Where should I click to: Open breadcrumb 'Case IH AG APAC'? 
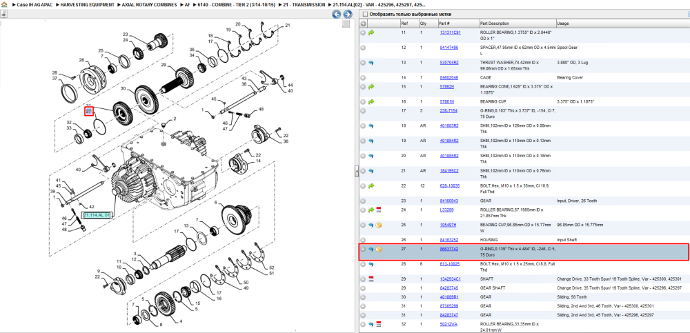pyautogui.click(x=34, y=4)
